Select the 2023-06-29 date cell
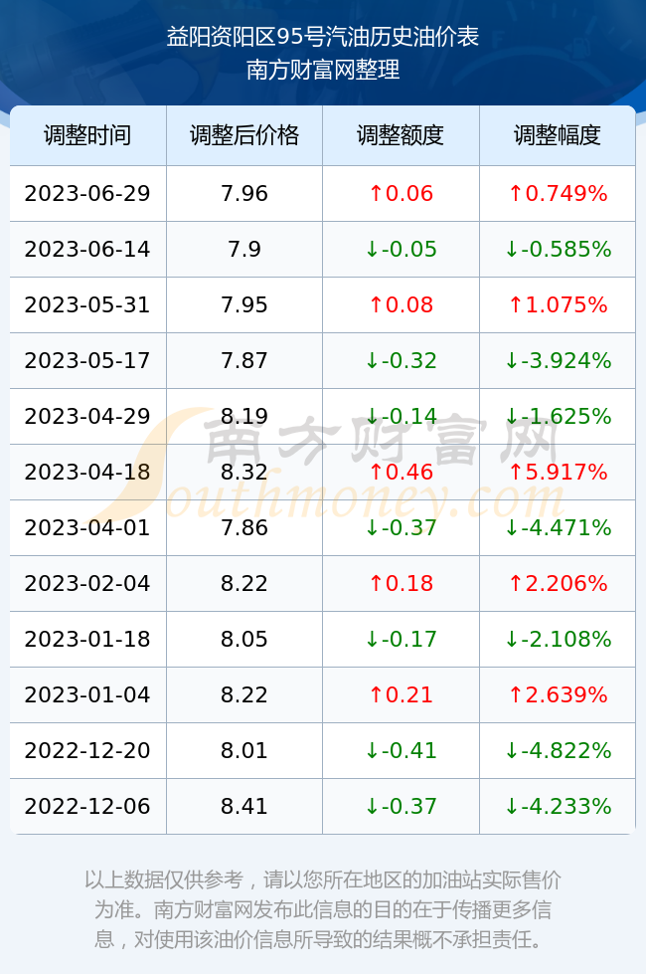 point(87,193)
